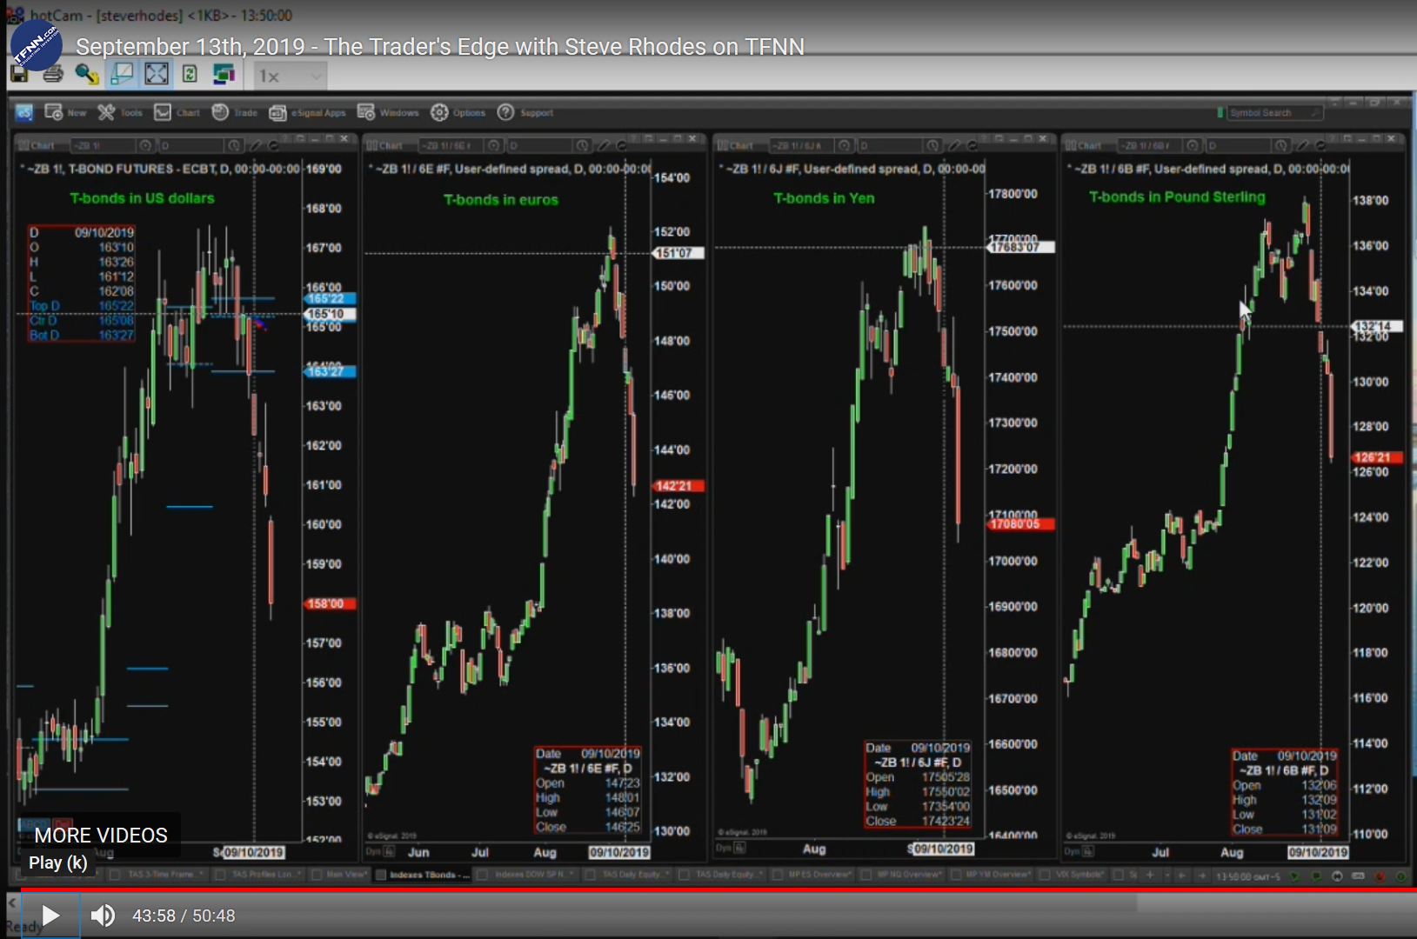This screenshot has width=1417, height=939.
Task: Open the Options gear menu
Action: click(x=458, y=112)
